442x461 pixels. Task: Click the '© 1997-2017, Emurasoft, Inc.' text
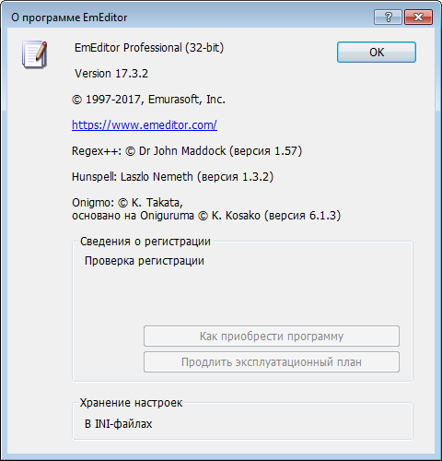148,100
